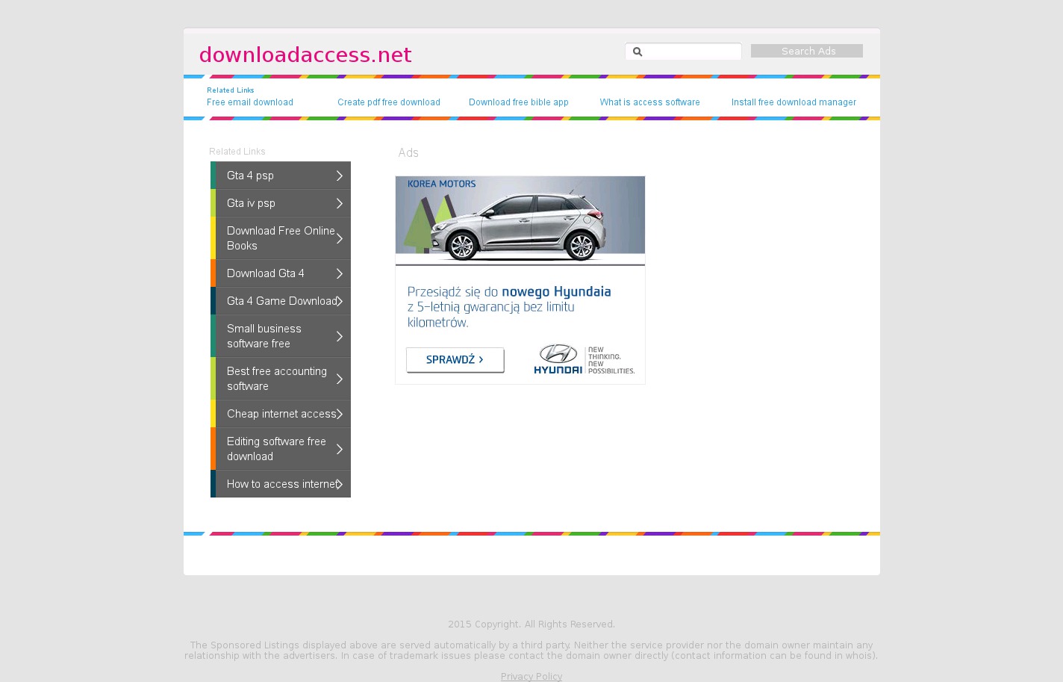The width and height of the screenshot is (1063, 682).
Task: Follow the Create pdf free download link
Action: (x=388, y=102)
